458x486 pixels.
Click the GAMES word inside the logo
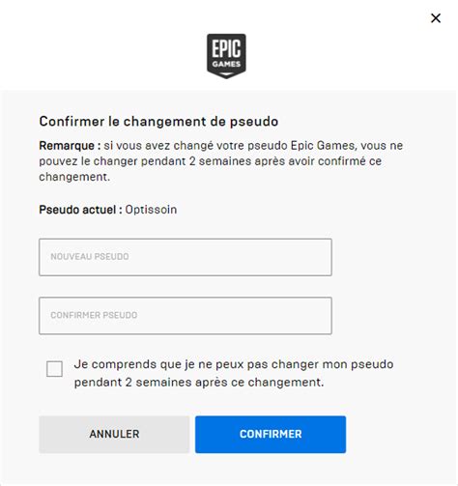[x=226, y=64]
